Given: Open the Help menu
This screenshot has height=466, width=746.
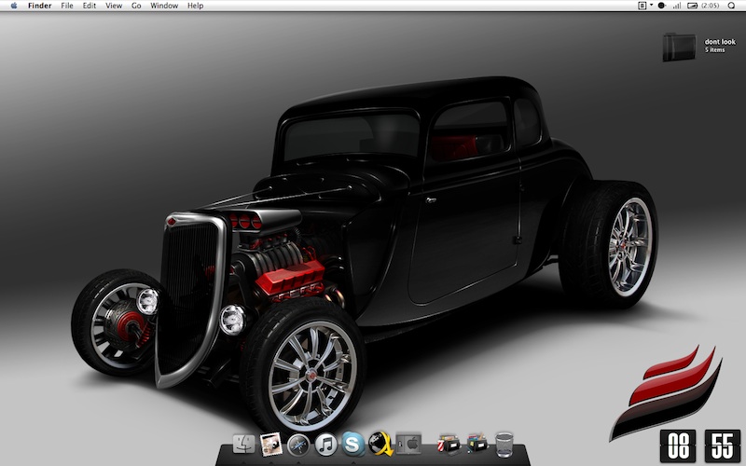Looking at the screenshot, I should pyautogui.click(x=196, y=6).
